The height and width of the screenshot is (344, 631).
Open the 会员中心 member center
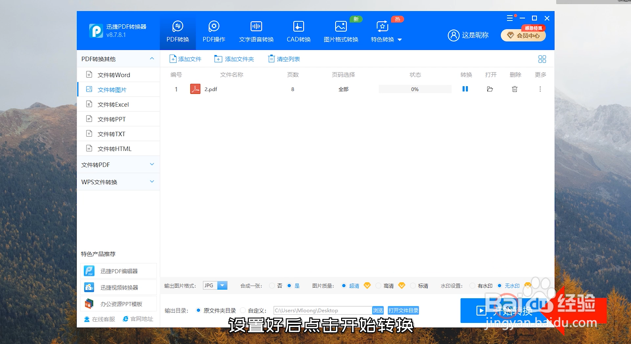click(523, 35)
